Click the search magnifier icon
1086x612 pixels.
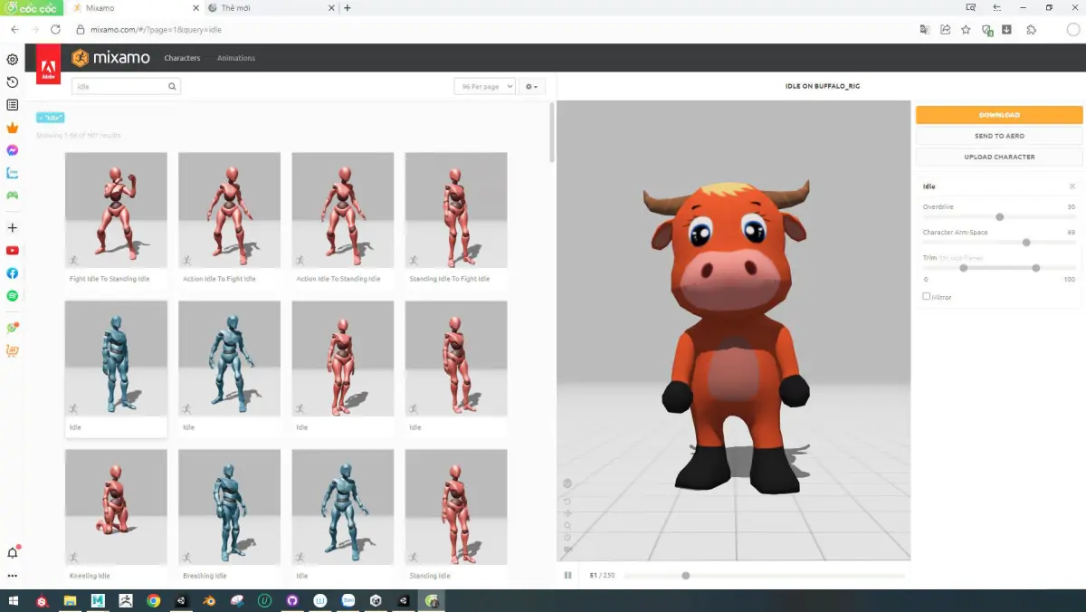pyautogui.click(x=172, y=87)
